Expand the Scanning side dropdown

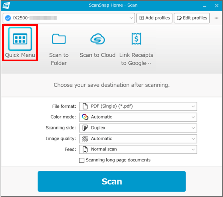[138, 128]
